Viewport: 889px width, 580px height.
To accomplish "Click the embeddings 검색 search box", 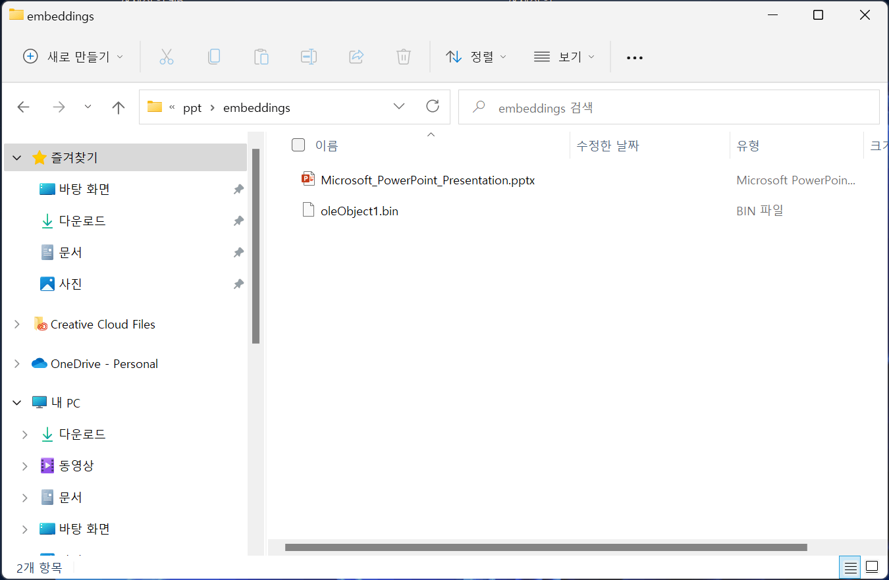I will (x=669, y=107).
